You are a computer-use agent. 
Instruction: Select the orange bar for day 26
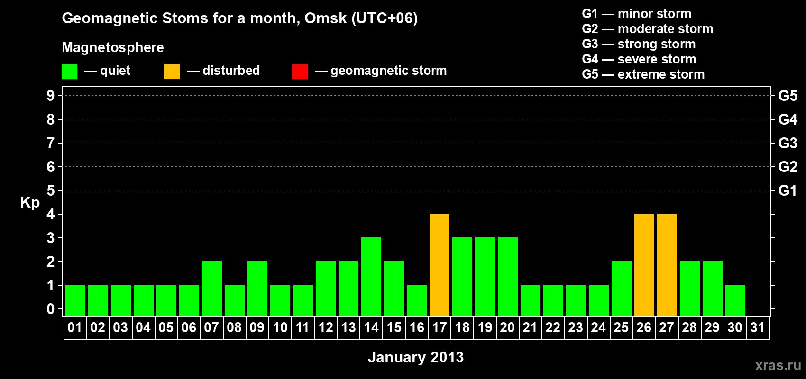point(644,265)
